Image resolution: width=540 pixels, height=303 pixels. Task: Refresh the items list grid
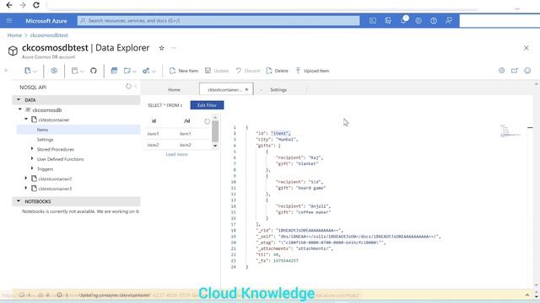207,121
